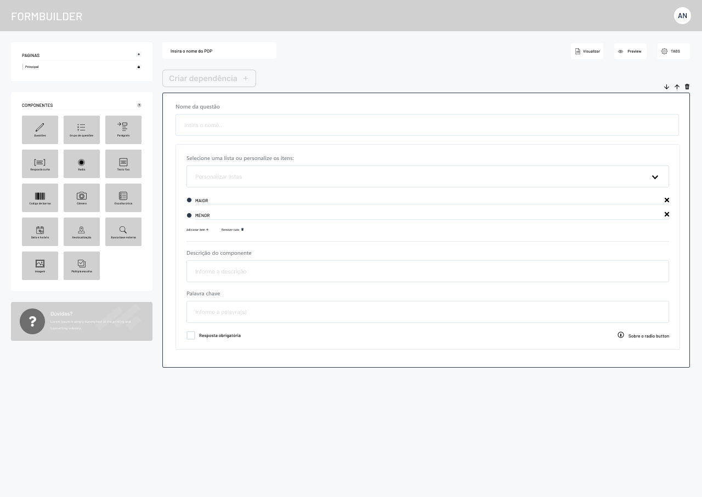Add the Resposta curta component

[40, 164]
